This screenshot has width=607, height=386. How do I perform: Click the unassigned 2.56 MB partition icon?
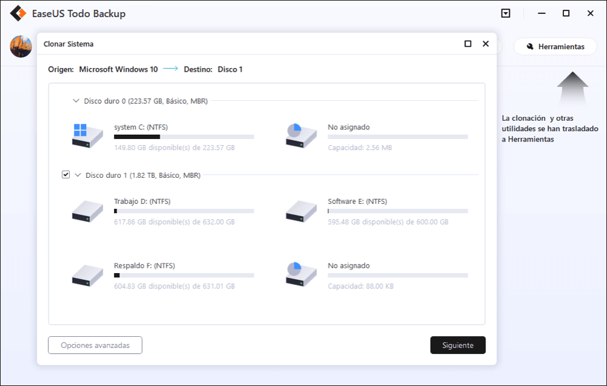(x=301, y=135)
